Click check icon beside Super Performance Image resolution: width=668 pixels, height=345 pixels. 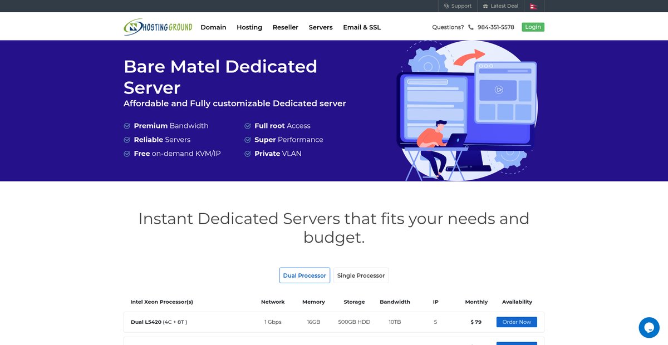248,140
